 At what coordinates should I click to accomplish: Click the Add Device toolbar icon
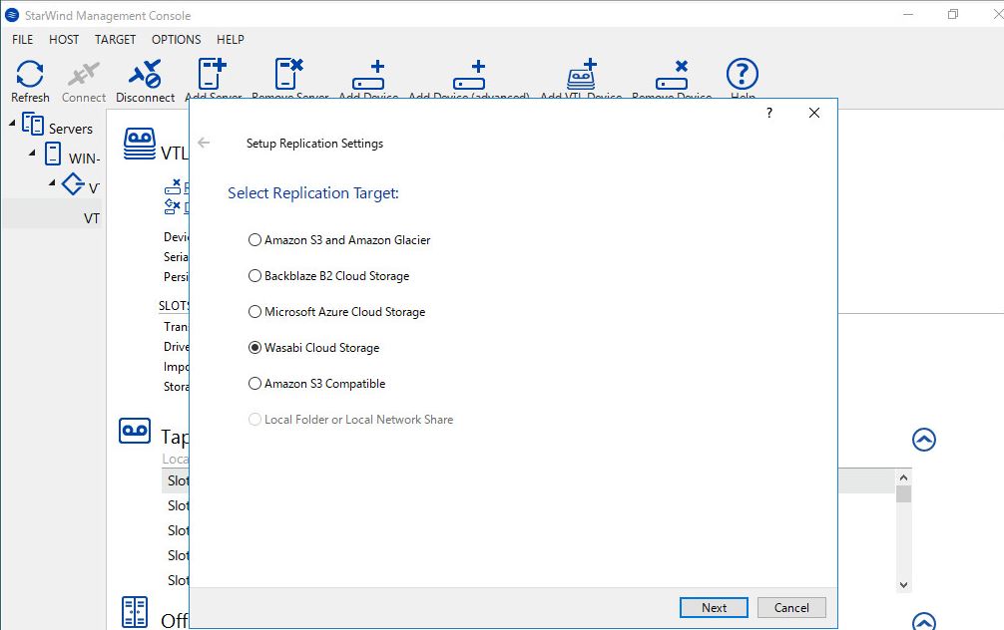click(368, 75)
